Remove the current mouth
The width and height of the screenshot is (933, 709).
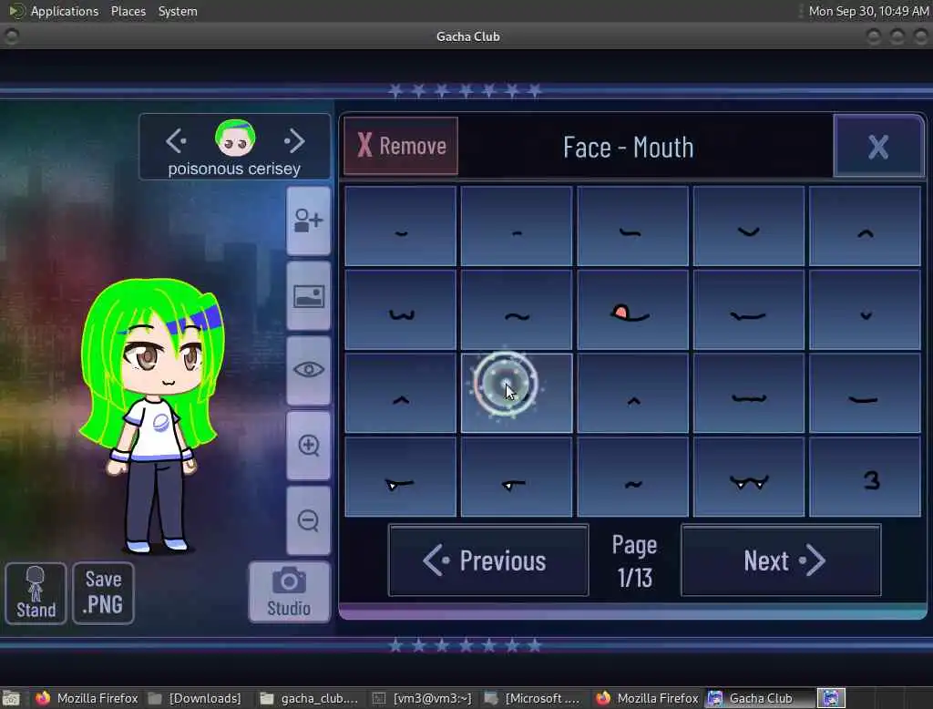pyautogui.click(x=401, y=146)
